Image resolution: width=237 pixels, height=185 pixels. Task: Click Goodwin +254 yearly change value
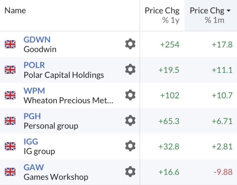coord(170,44)
